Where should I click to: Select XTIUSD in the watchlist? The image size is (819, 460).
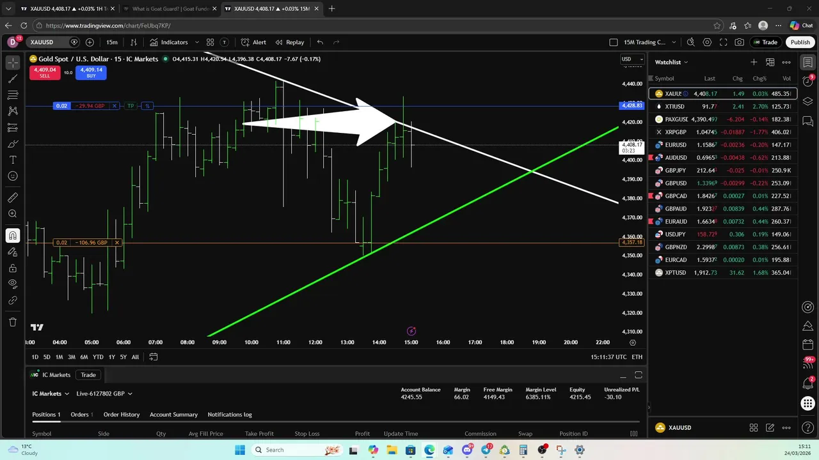723,107
